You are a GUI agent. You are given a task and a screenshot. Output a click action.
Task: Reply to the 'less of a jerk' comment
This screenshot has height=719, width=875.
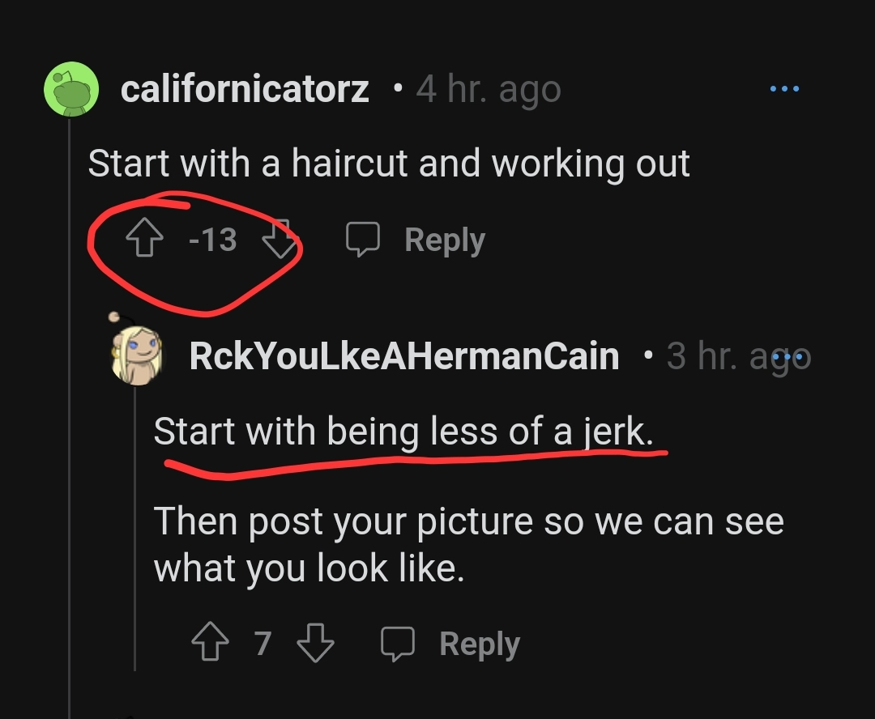[x=450, y=645]
